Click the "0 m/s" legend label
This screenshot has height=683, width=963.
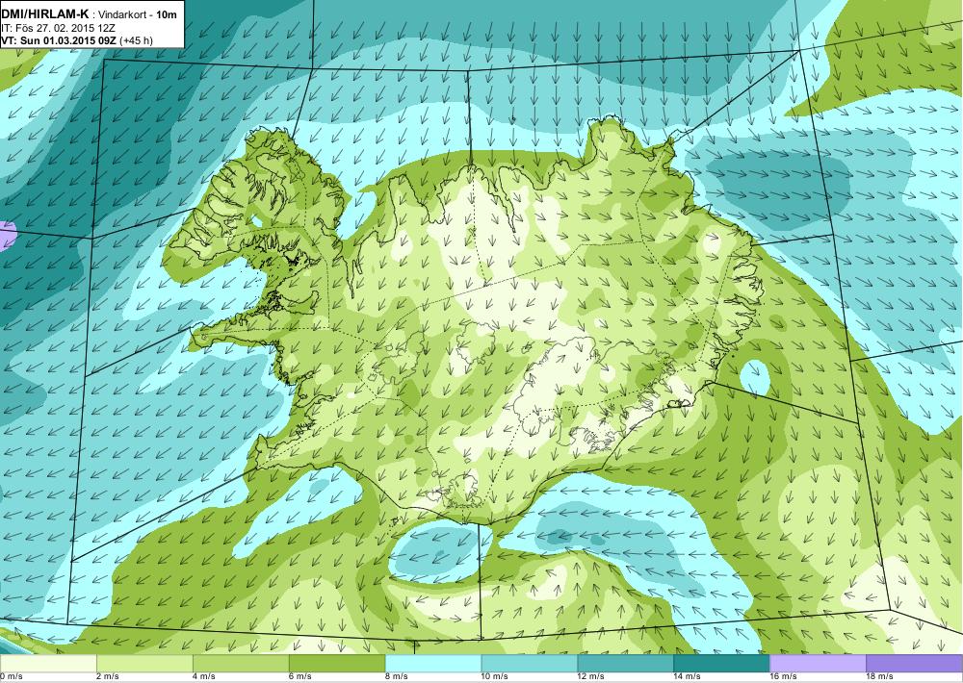tap(11, 676)
